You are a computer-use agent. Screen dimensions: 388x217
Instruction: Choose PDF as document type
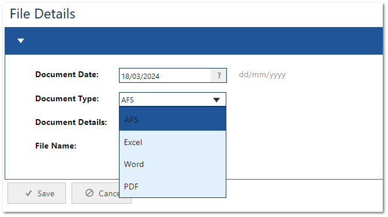point(173,186)
